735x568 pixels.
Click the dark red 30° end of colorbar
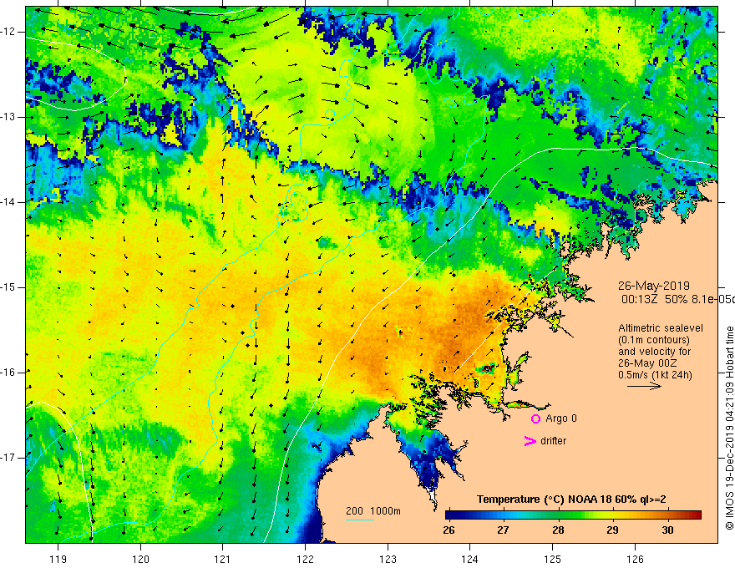click(697, 515)
